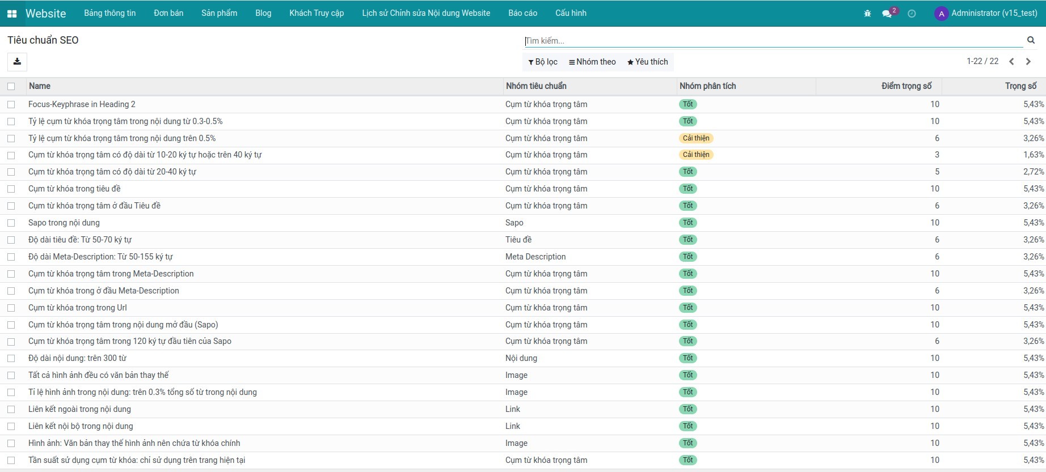The height and width of the screenshot is (472, 1046).
Task: Sort by the Điểm trọng số column
Action: [906, 86]
